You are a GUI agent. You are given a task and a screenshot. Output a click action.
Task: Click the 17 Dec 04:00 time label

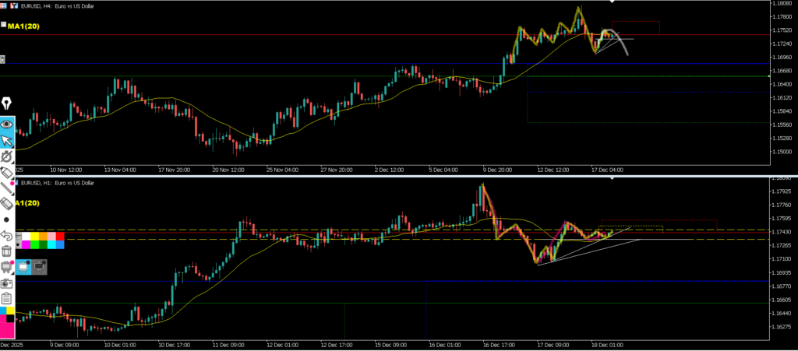[607, 170]
